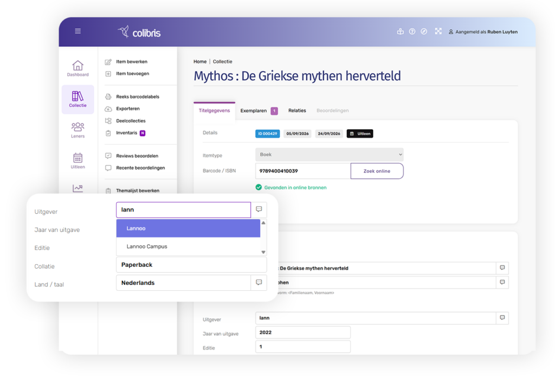This screenshot has width=555, height=377.
Task: Open the hamburger menu in header
Action: pyautogui.click(x=78, y=31)
